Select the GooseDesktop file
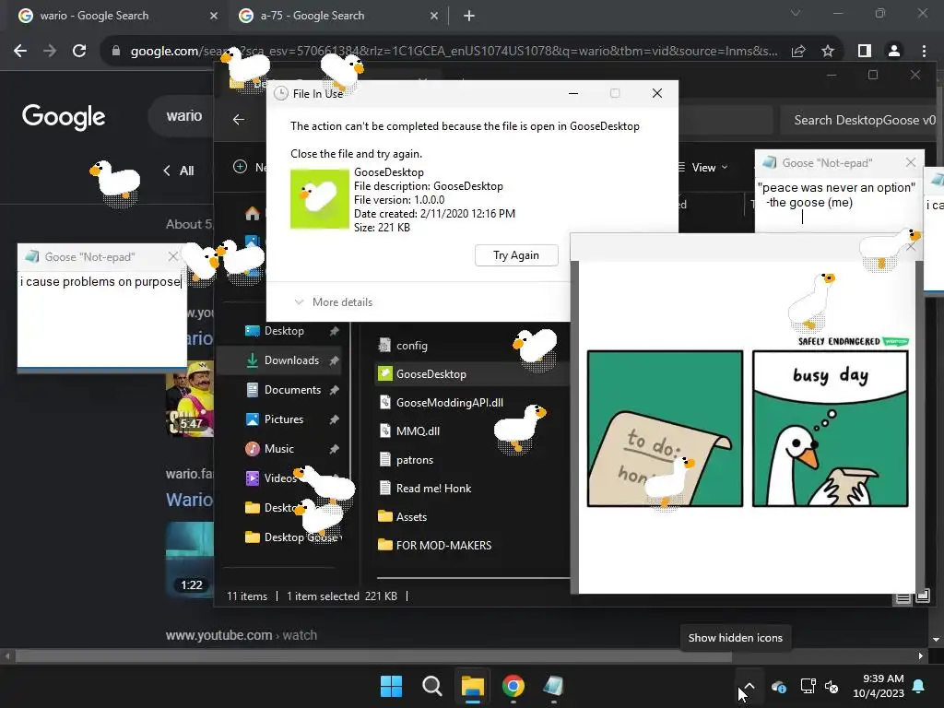 (421, 374)
